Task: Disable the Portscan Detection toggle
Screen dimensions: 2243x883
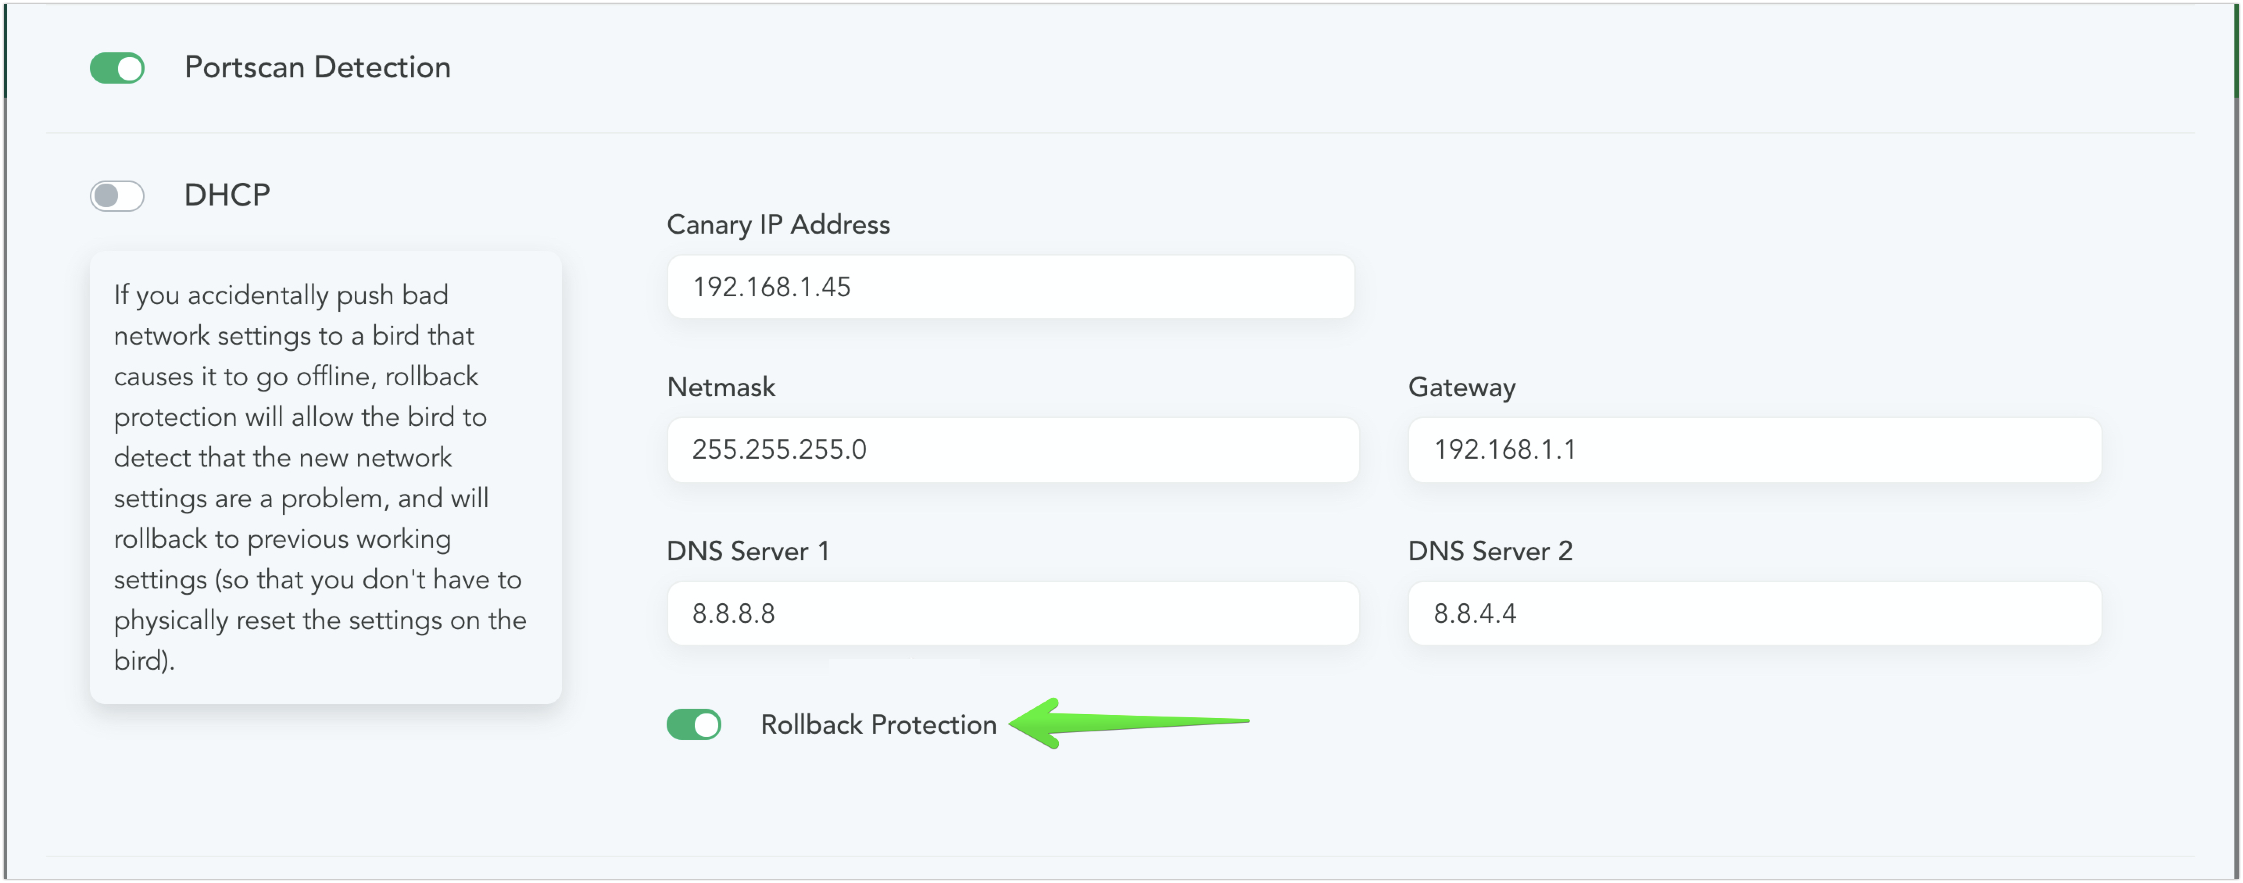Action: pos(117,68)
